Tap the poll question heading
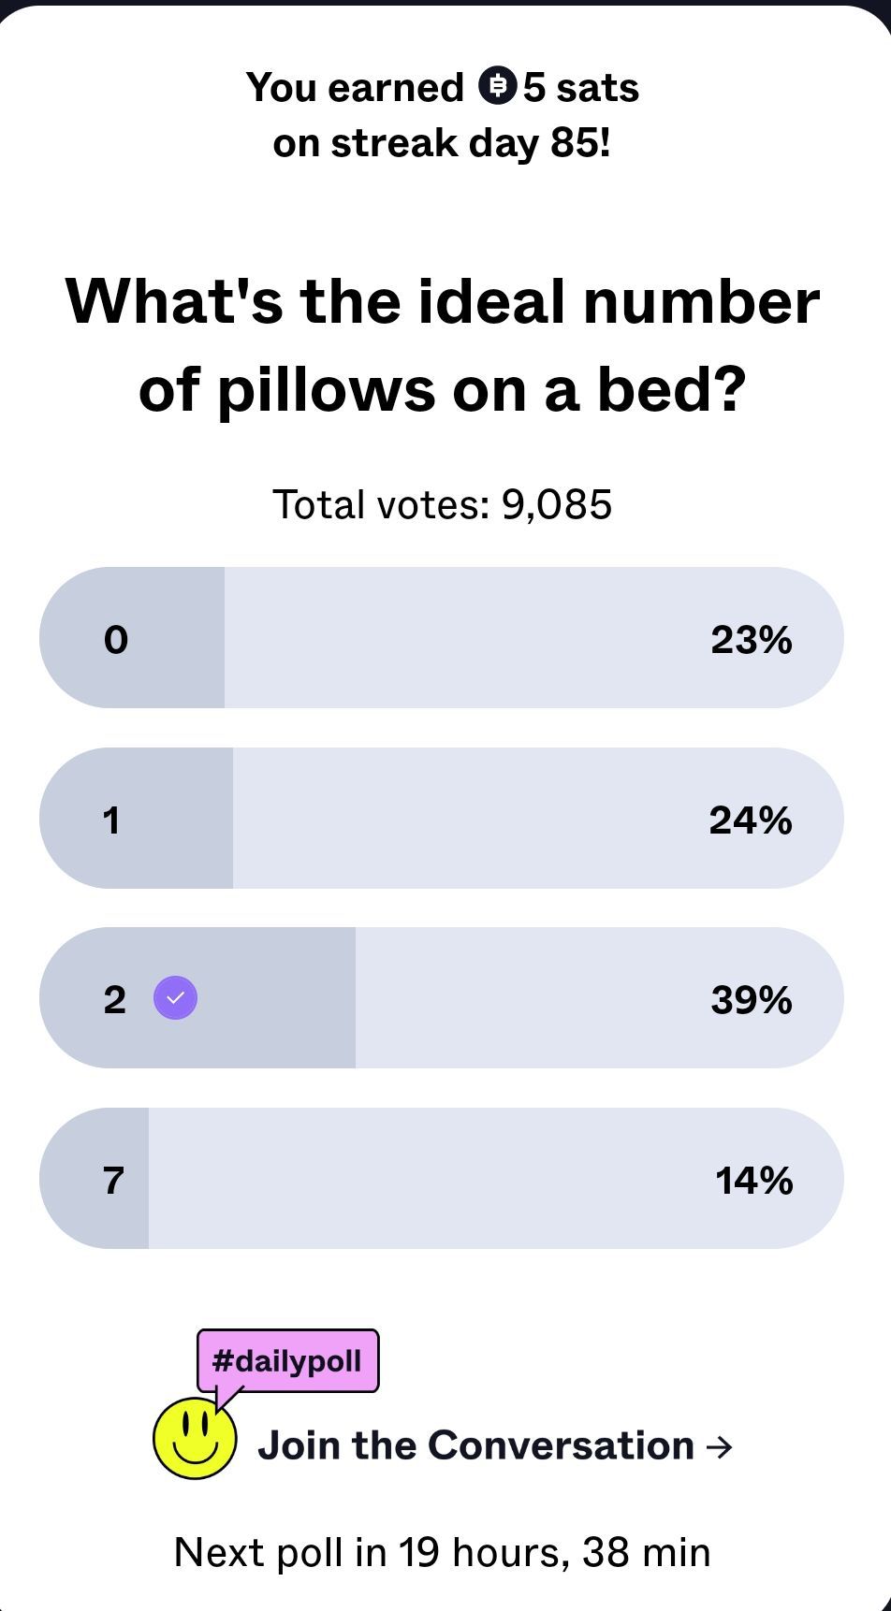 pyautogui.click(x=442, y=344)
